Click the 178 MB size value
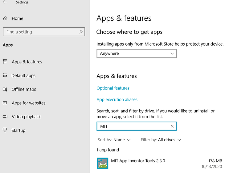The image size is (233, 173). (x=215, y=161)
